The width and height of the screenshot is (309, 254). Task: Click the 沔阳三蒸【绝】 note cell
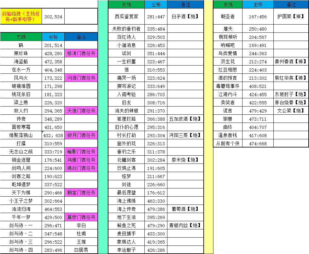(185, 136)
